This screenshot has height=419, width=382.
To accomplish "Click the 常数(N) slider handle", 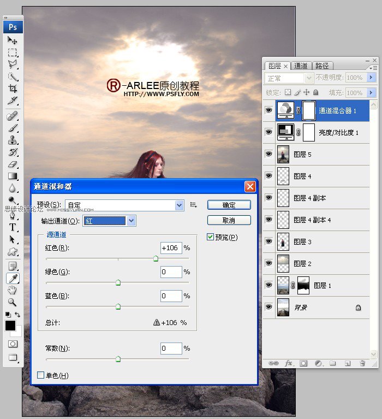I will click(x=118, y=359).
